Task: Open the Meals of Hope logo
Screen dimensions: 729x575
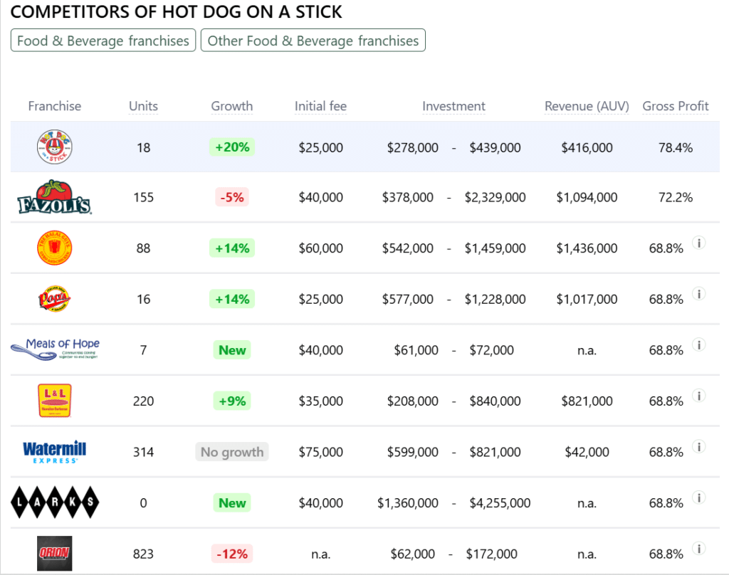Action: (x=54, y=349)
